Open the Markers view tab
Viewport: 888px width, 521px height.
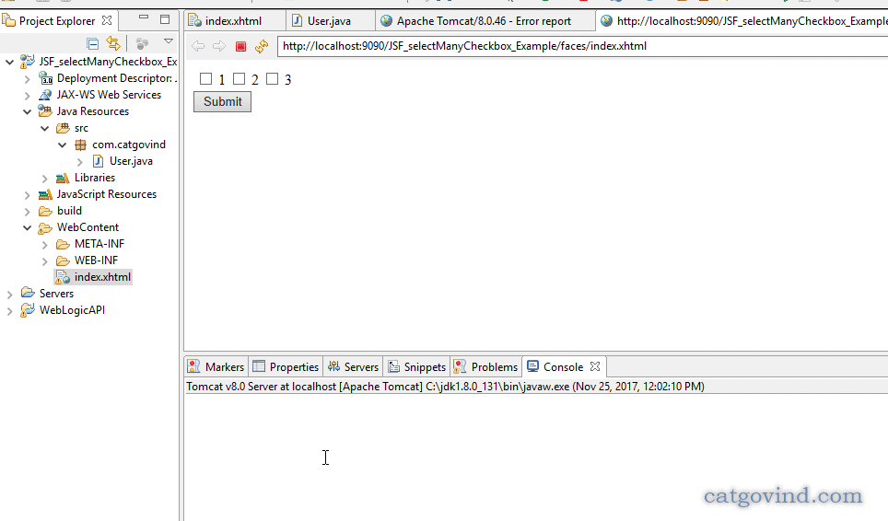pyautogui.click(x=216, y=367)
